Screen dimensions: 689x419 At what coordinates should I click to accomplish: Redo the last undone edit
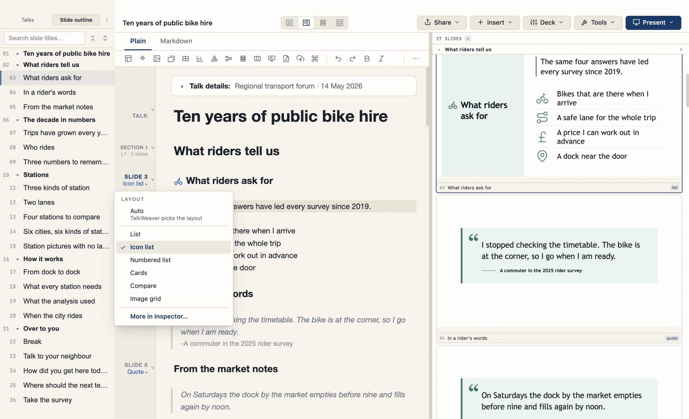pos(353,59)
